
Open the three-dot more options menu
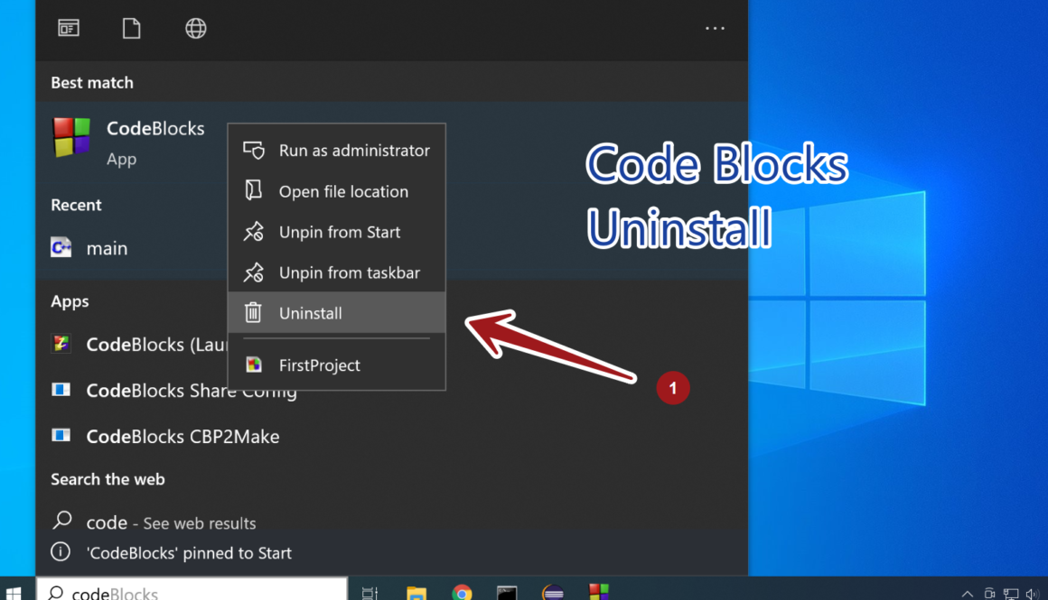coord(715,29)
